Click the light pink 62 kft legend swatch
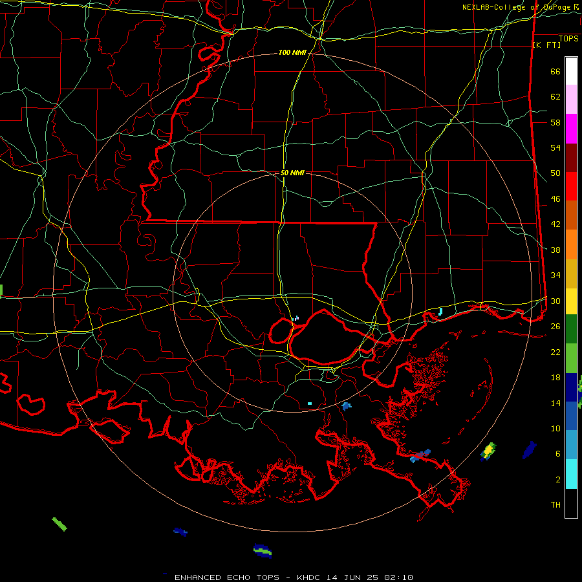 click(571, 99)
